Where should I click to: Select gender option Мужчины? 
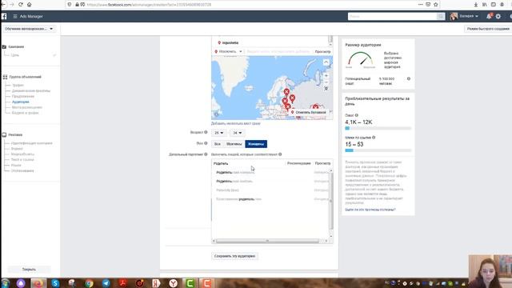coord(234,144)
